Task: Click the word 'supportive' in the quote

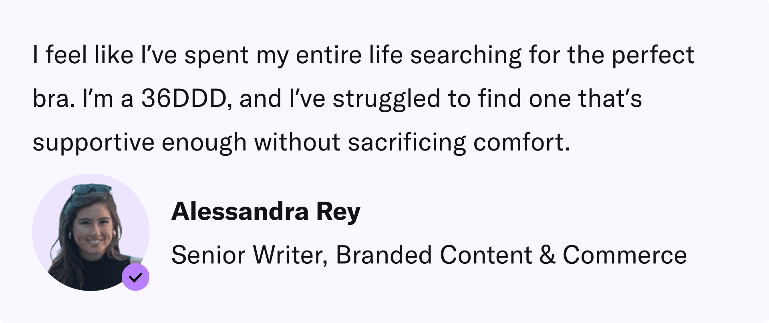Action: pos(93,143)
